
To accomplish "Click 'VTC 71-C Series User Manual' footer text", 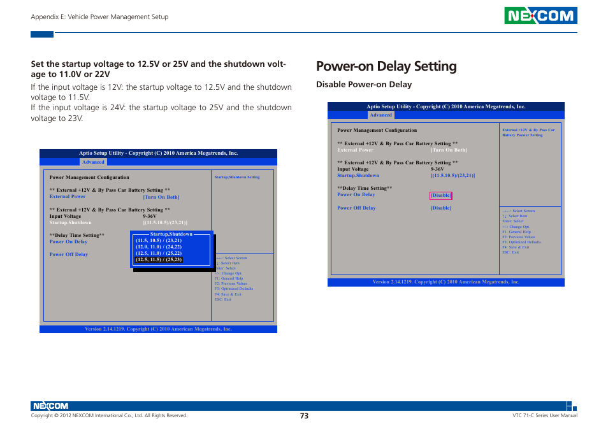I will [x=545, y=416].
